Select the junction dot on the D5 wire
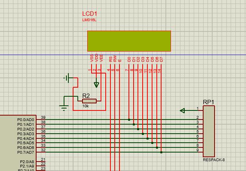The image size is (246, 171). tap(152, 143)
